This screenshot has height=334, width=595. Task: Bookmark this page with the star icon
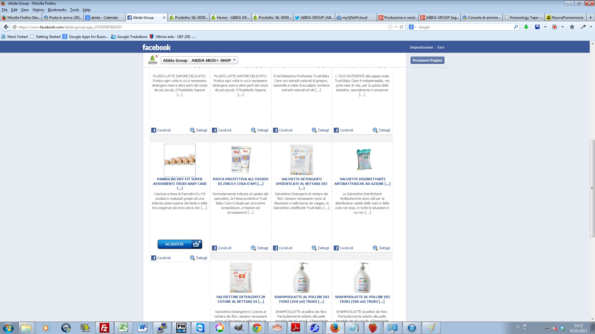click(390, 27)
